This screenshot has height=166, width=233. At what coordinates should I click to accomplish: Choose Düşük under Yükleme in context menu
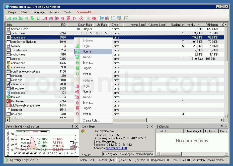click(93, 86)
